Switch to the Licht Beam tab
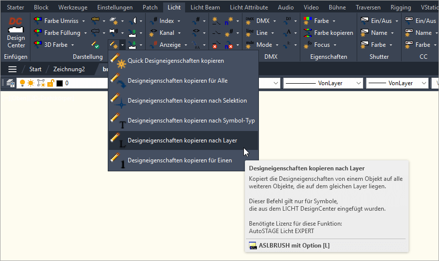439x261 pixels. pyautogui.click(x=205, y=7)
